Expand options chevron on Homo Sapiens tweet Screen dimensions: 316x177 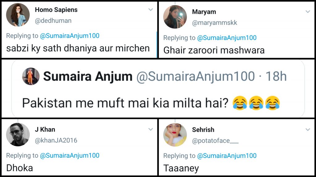click(151, 10)
